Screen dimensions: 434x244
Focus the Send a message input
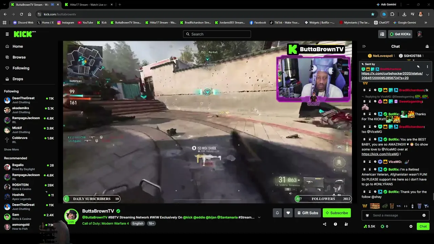tap(395, 215)
